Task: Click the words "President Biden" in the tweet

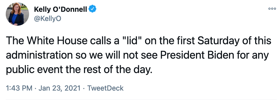Action: tap(197, 55)
